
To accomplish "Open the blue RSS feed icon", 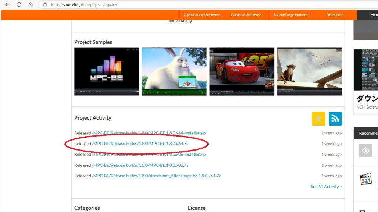I will tap(335, 119).
